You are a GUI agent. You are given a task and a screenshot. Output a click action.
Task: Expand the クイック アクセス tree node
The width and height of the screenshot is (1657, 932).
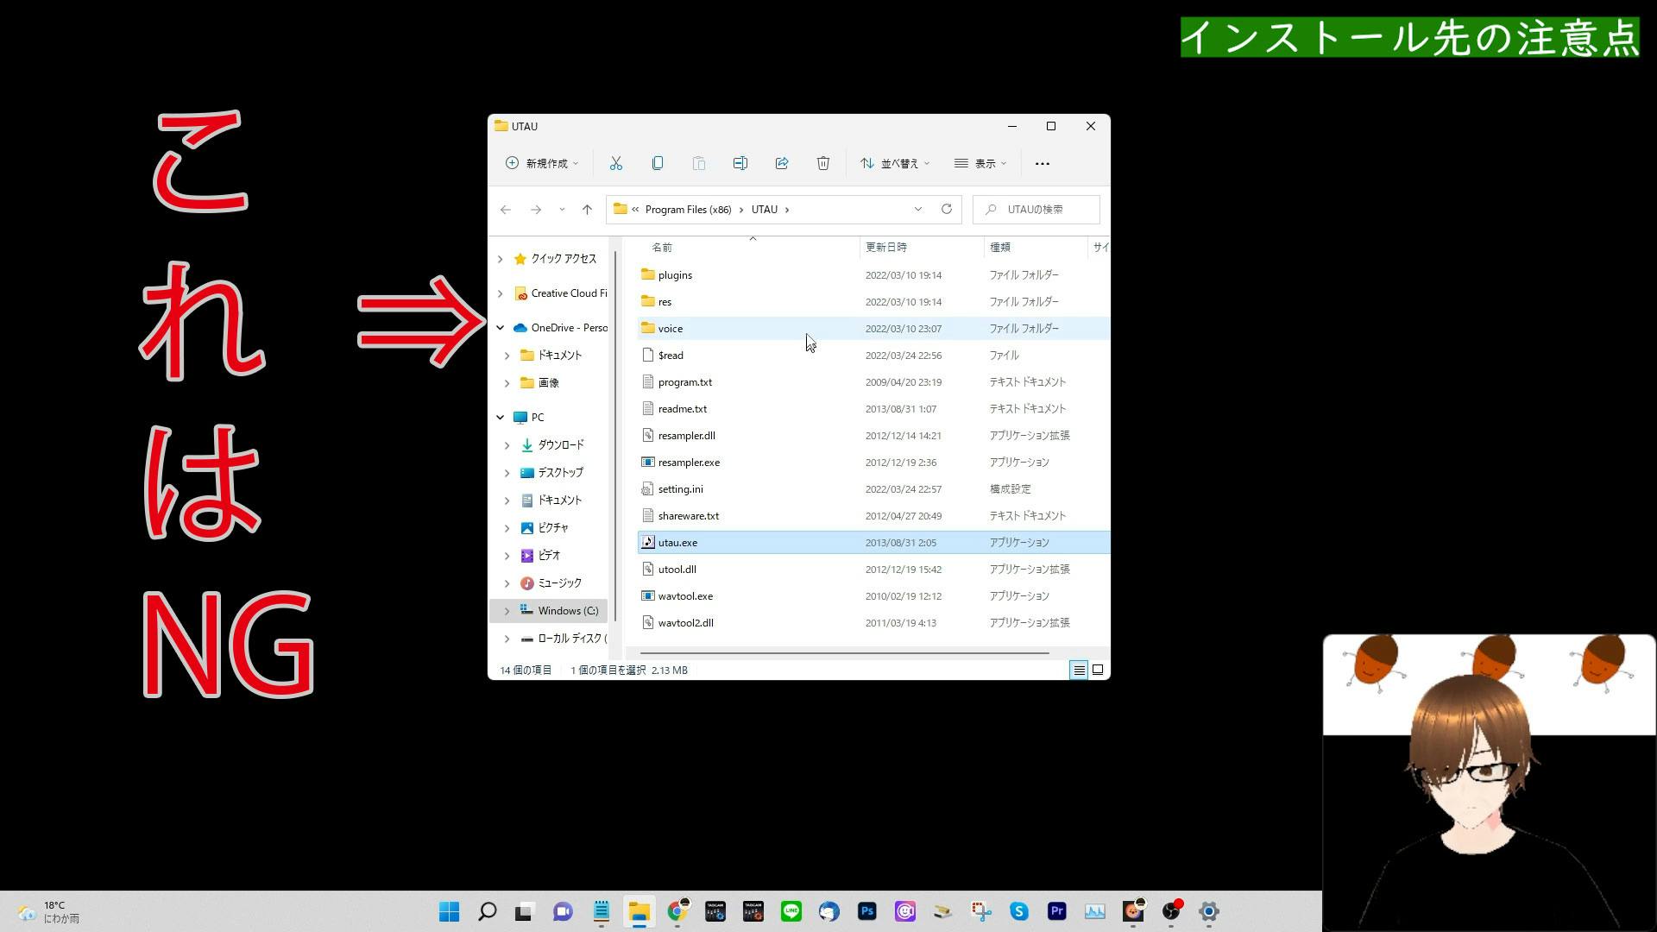click(500, 259)
